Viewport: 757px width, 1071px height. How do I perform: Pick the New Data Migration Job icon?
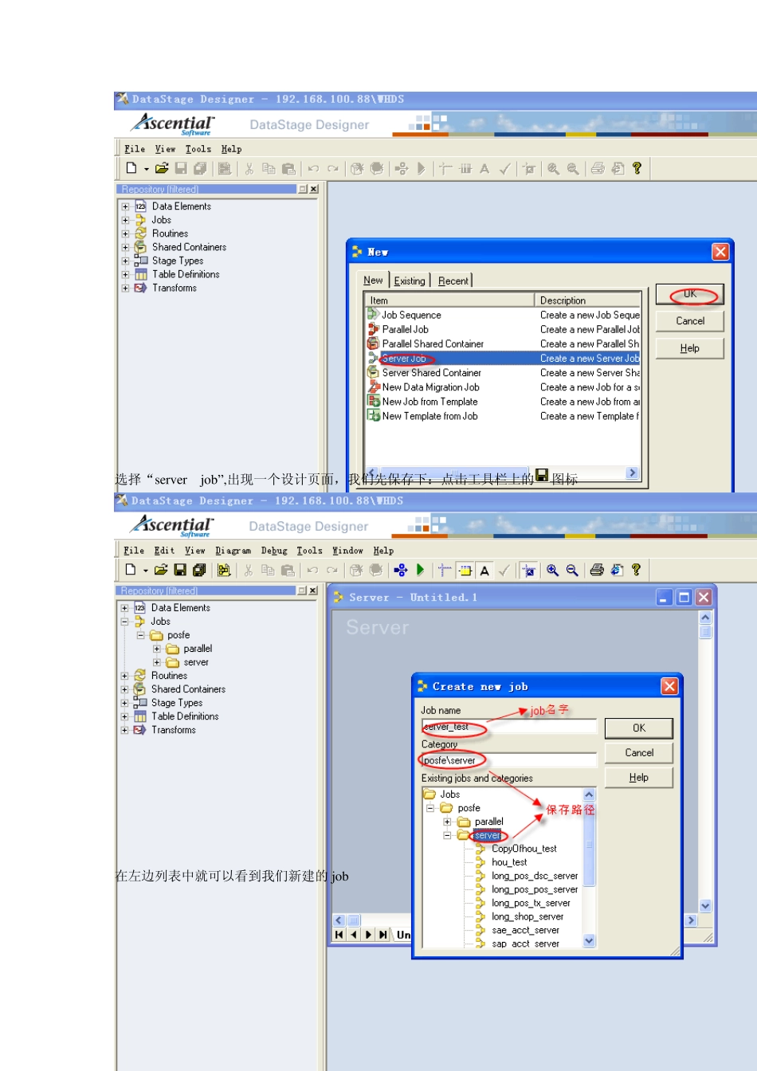pos(373,387)
